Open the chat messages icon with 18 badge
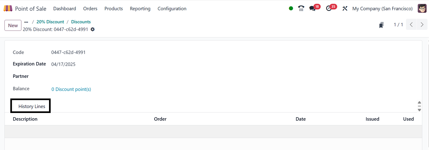429x150 pixels. pyautogui.click(x=312, y=9)
